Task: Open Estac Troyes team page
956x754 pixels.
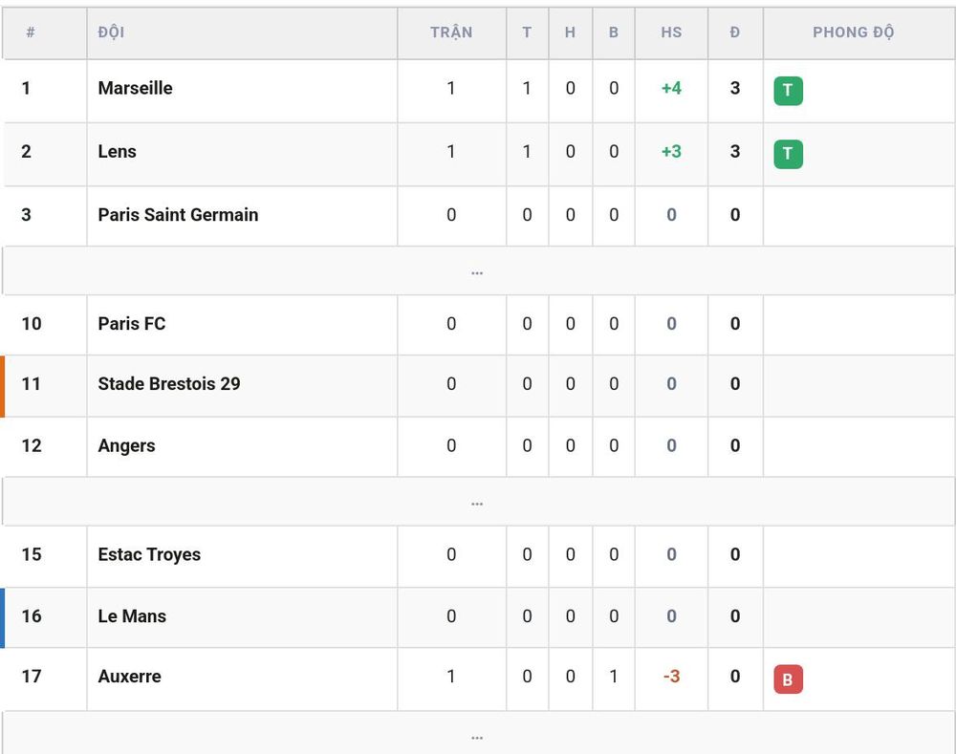Action: point(149,554)
